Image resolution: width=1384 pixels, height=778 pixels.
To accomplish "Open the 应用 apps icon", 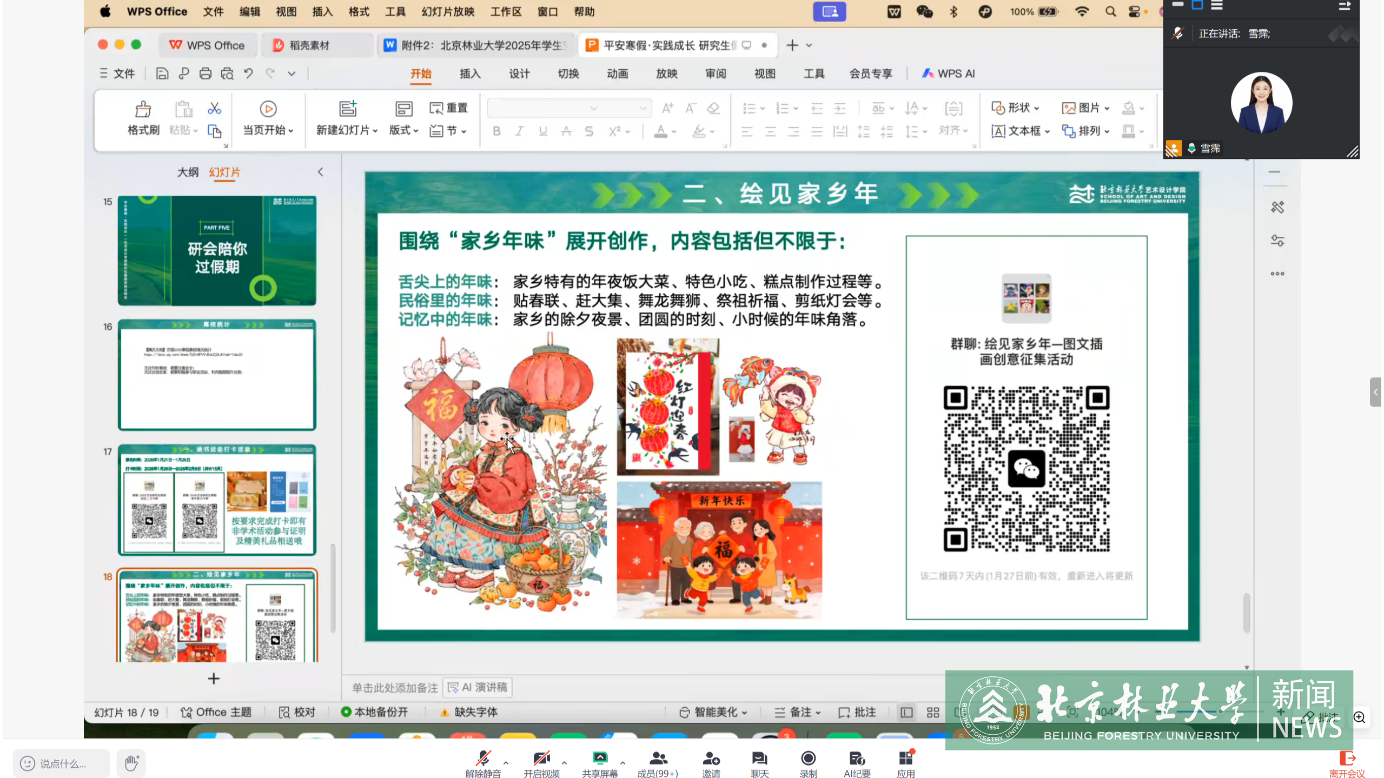I will [x=906, y=759].
